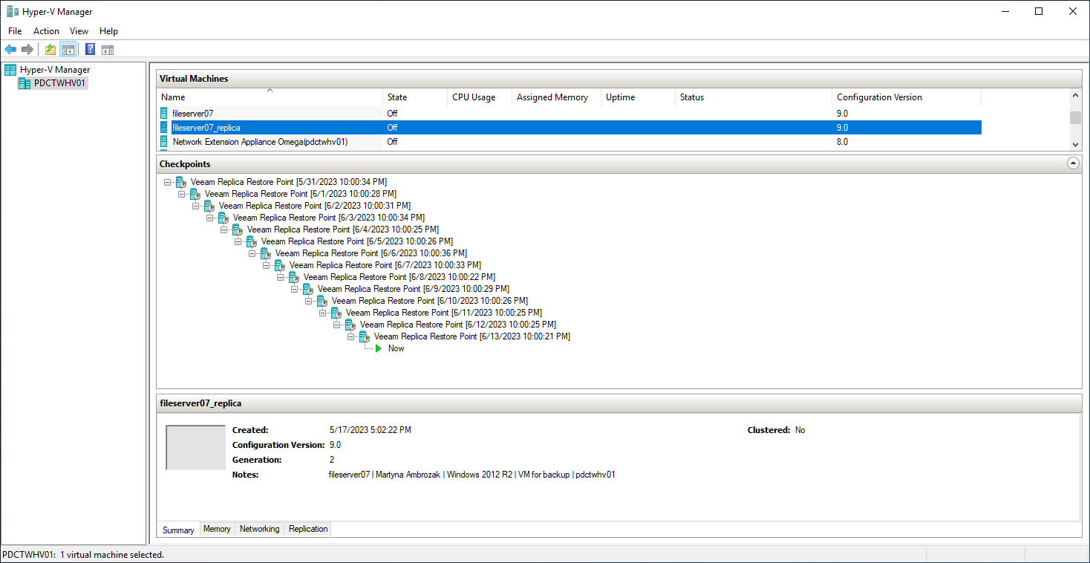Sort by the Assigned Memory column header
1090x563 pixels.
[556, 97]
